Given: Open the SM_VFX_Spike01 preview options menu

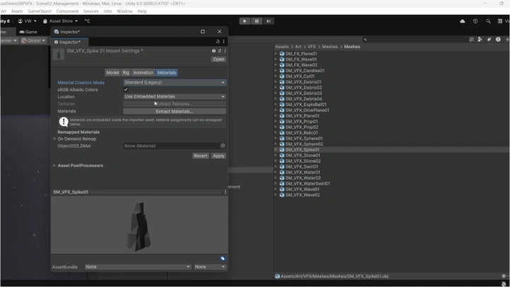Looking at the screenshot, I should 225,192.
